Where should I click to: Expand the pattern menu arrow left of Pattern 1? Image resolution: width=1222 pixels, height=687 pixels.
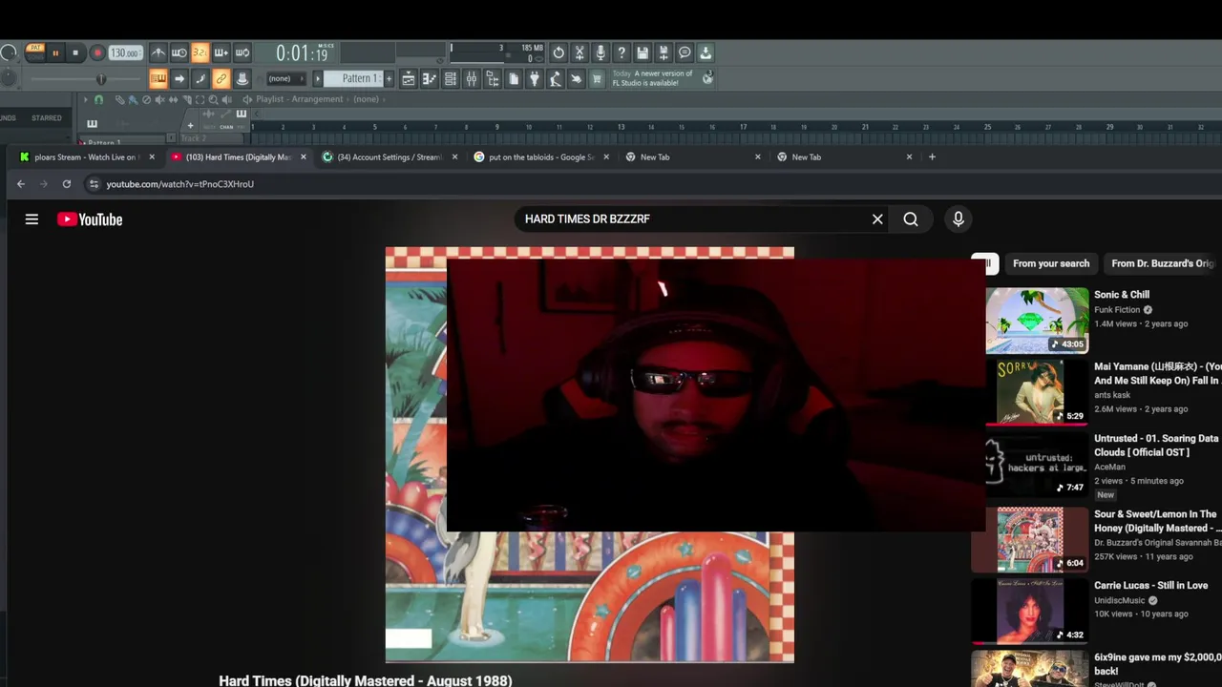point(318,79)
